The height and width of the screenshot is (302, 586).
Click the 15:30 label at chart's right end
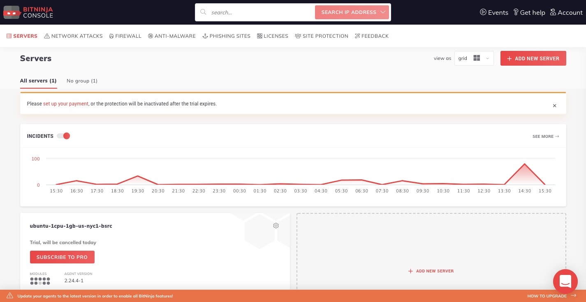click(545, 191)
